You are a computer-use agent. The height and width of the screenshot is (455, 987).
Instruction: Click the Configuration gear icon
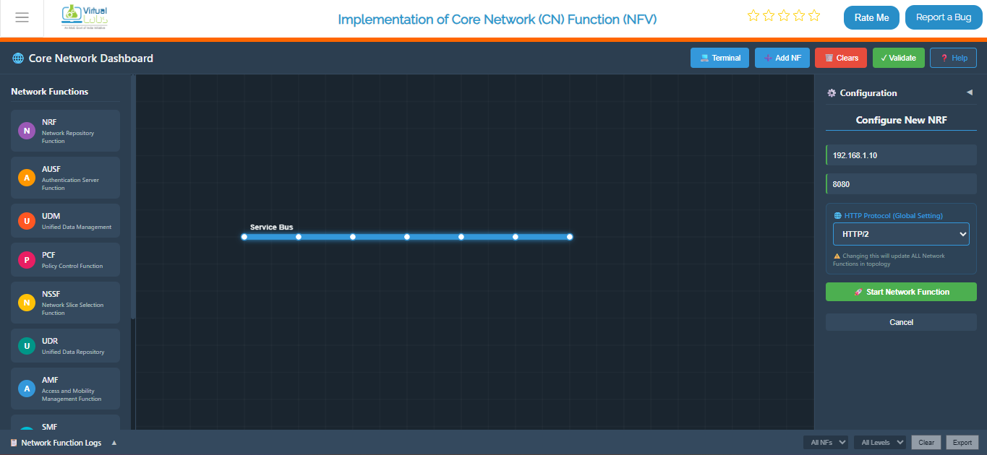[832, 93]
